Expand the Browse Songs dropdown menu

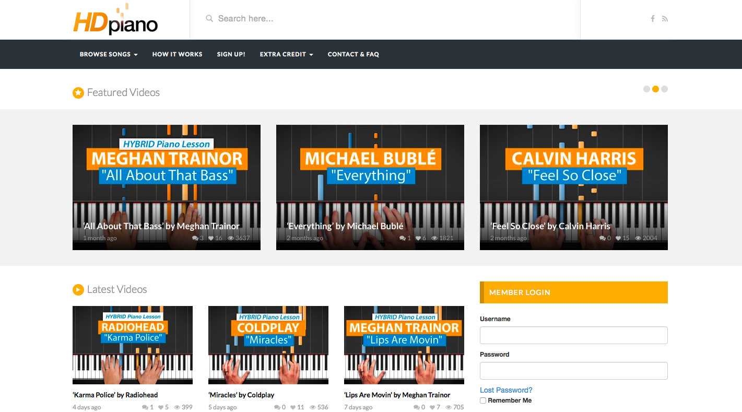109,54
